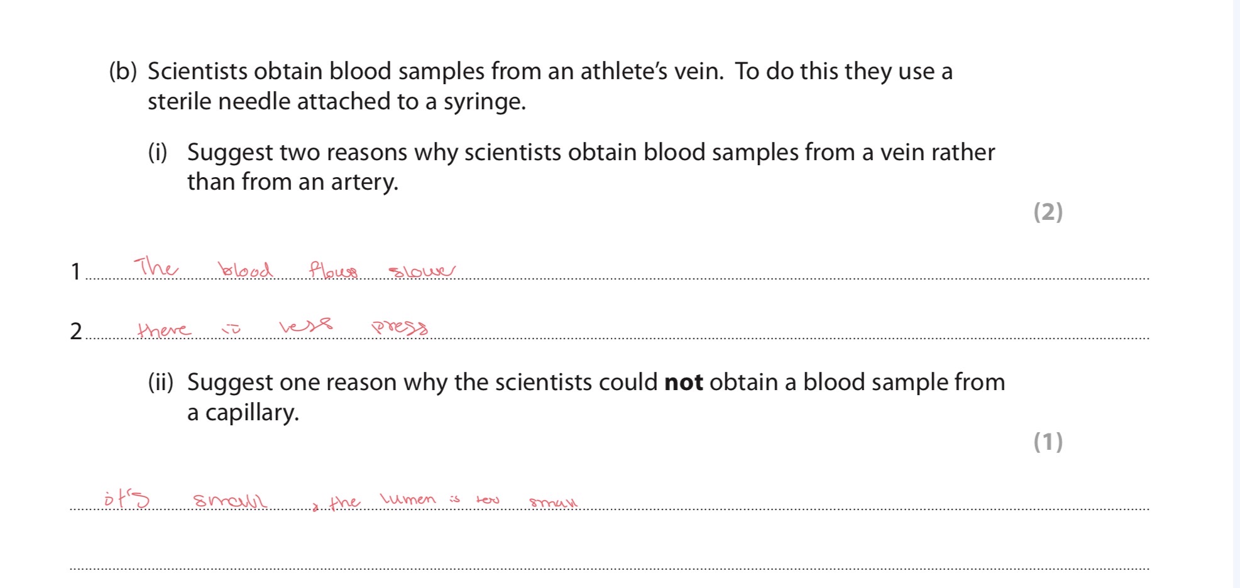Click handwritten 'it's small' answer

[185, 500]
